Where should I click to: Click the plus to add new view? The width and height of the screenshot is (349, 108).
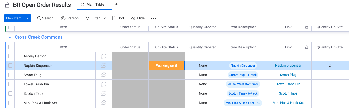116,4
